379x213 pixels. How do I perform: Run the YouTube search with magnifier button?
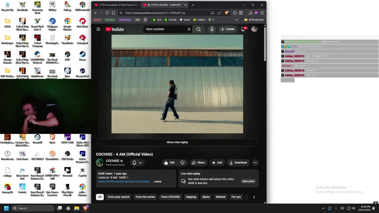199,29
